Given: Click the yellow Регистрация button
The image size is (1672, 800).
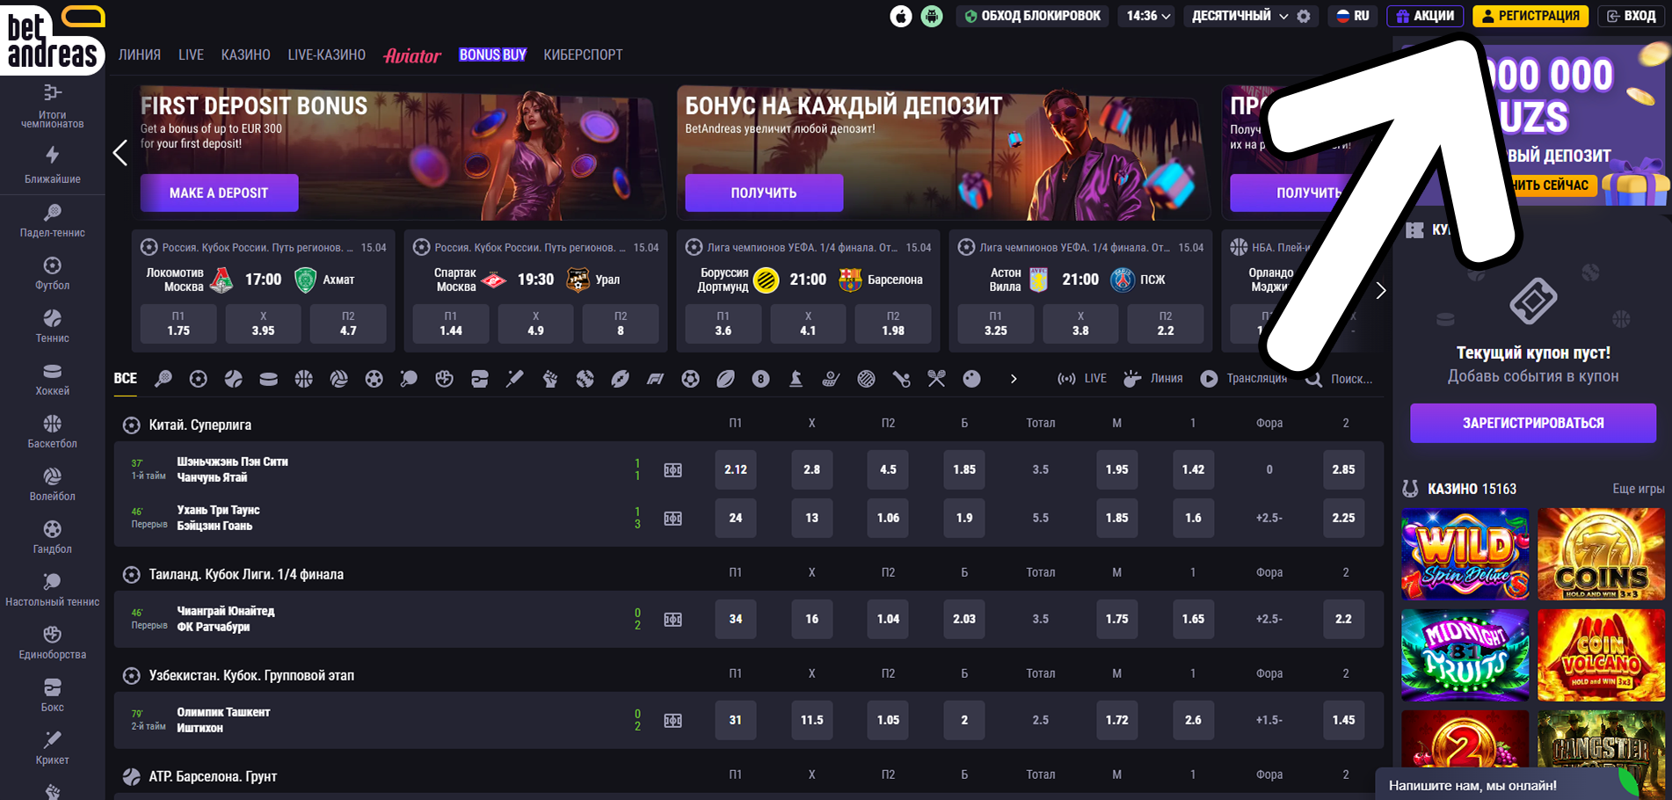Looking at the screenshot, I should (1530, 16).
